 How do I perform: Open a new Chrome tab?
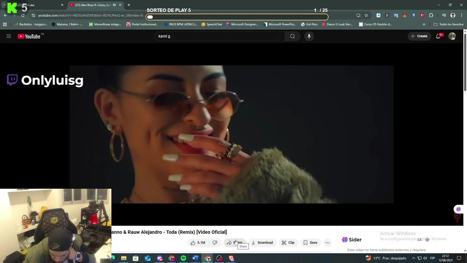(x=129, y=5)
